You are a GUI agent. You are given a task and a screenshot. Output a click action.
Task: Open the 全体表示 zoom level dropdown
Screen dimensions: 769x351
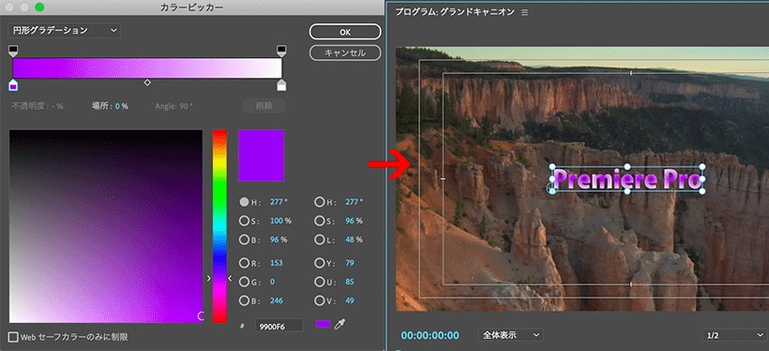point(510,335)
